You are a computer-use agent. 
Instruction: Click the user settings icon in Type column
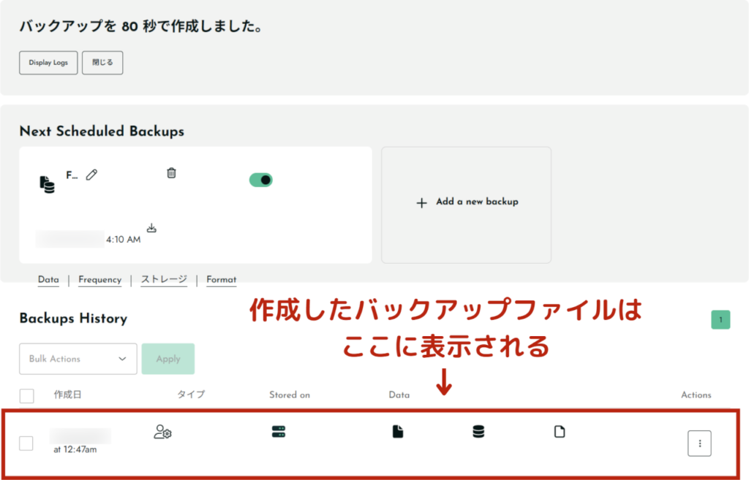pyautogui.click(x=162, y=432)
